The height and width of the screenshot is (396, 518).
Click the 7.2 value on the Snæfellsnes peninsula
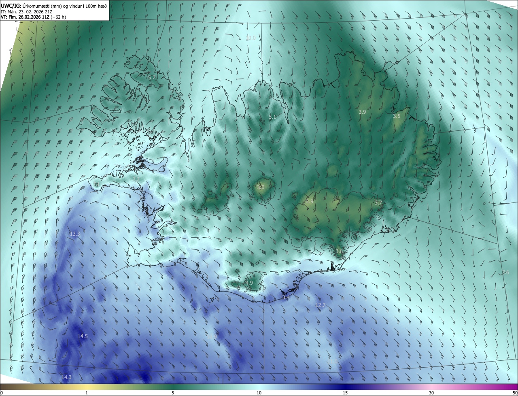click(136, 179)
